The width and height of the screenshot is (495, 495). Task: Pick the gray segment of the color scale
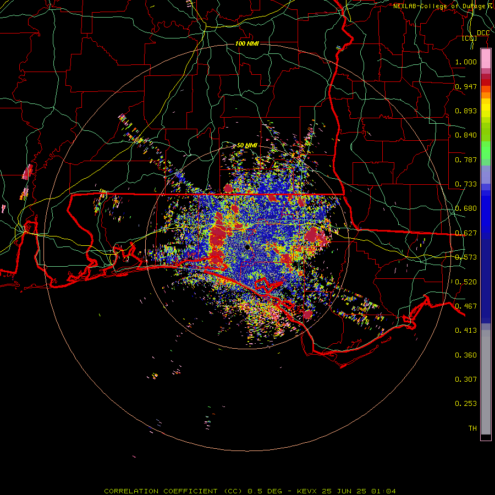pyautogui.click(x=486, y=382)
